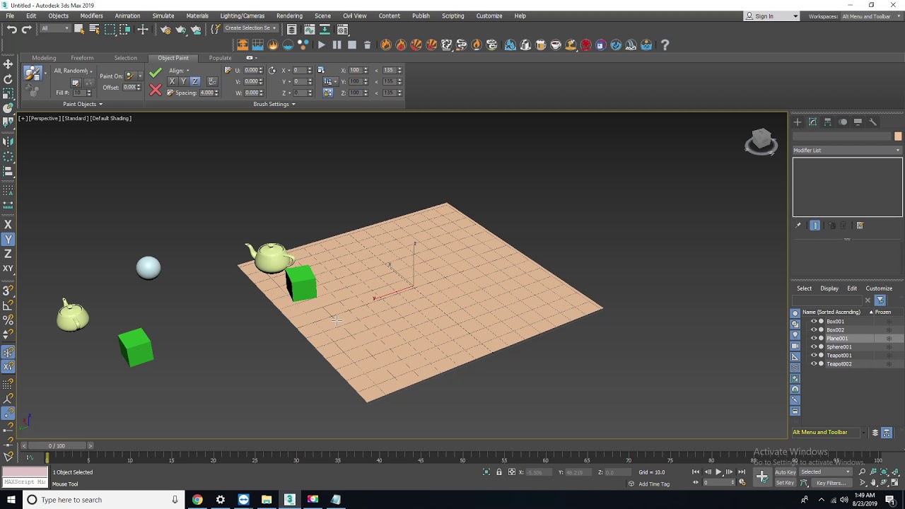
Task: Open the Utilities wrench panel
Action: click(873, 122)
